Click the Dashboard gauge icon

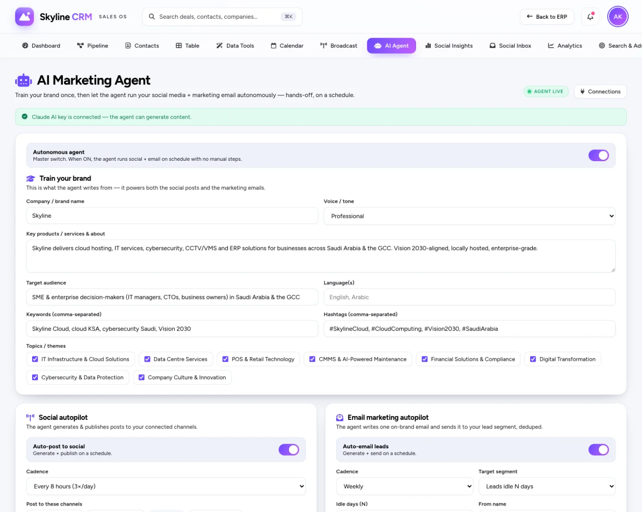[25, 46]
